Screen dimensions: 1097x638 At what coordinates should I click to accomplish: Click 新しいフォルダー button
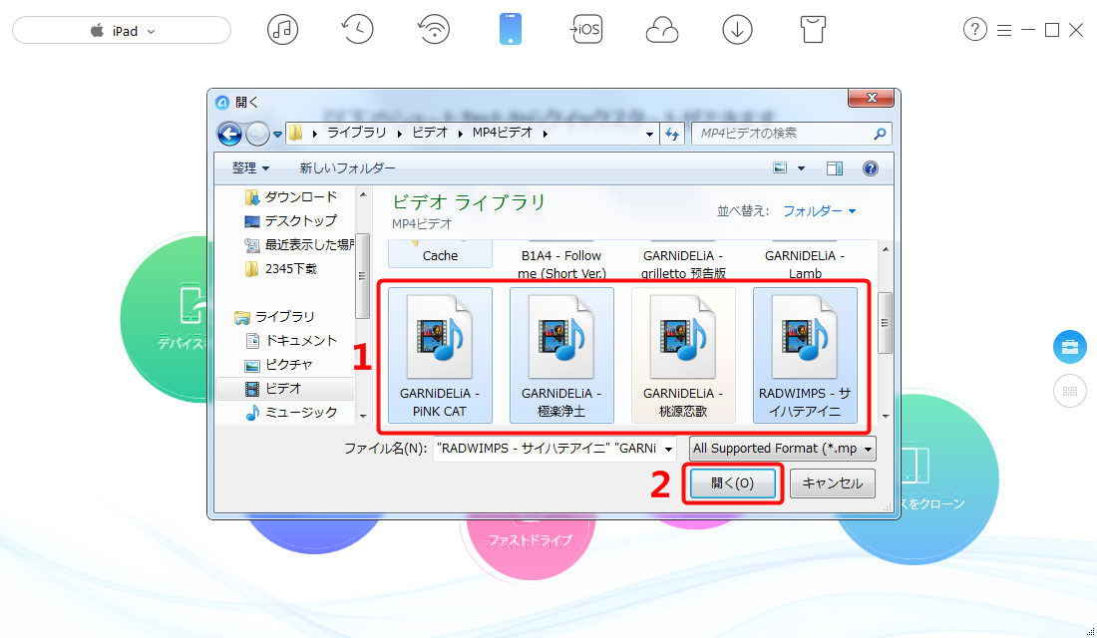[347, 167]
